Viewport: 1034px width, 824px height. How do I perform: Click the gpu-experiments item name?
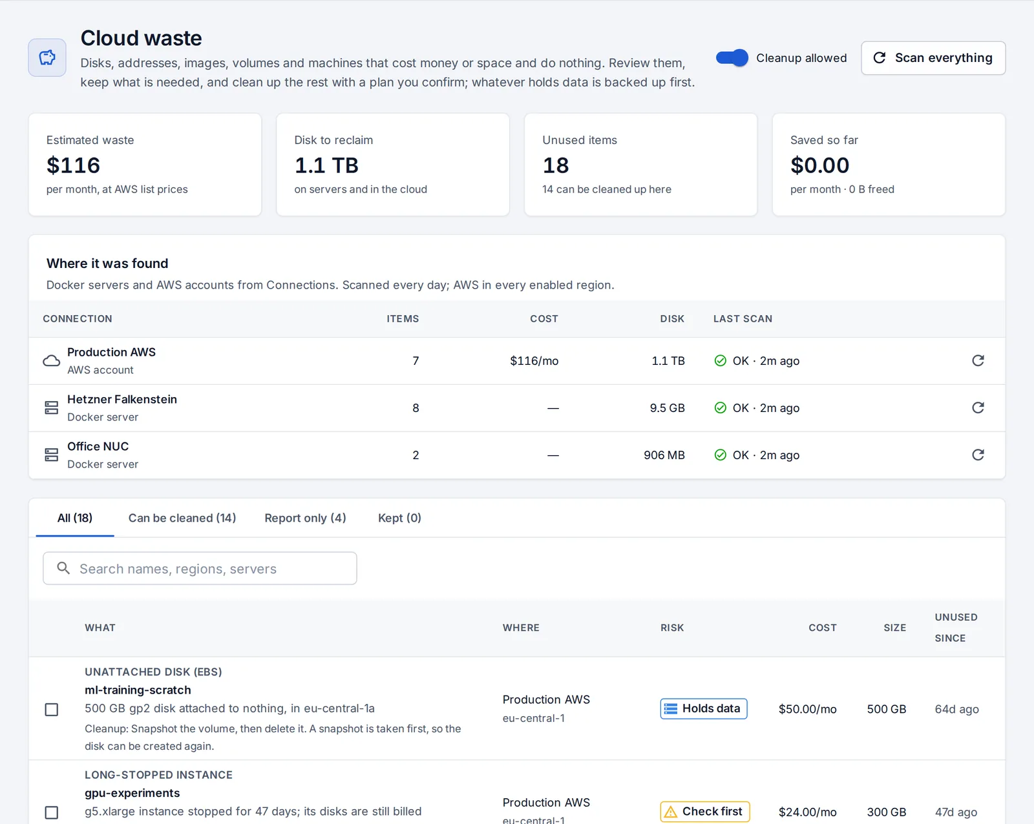point(132,793)
